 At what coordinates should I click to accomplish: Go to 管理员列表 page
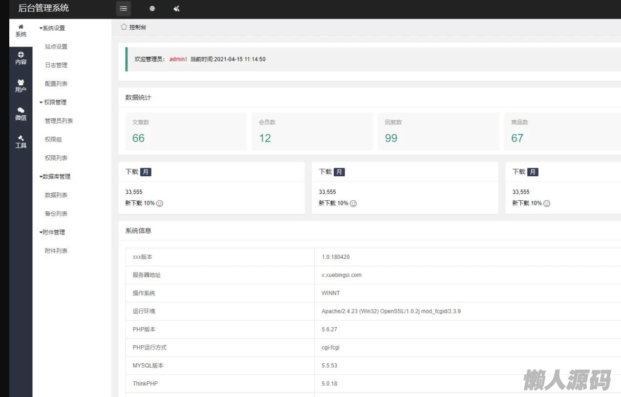[x=59, y=121]
